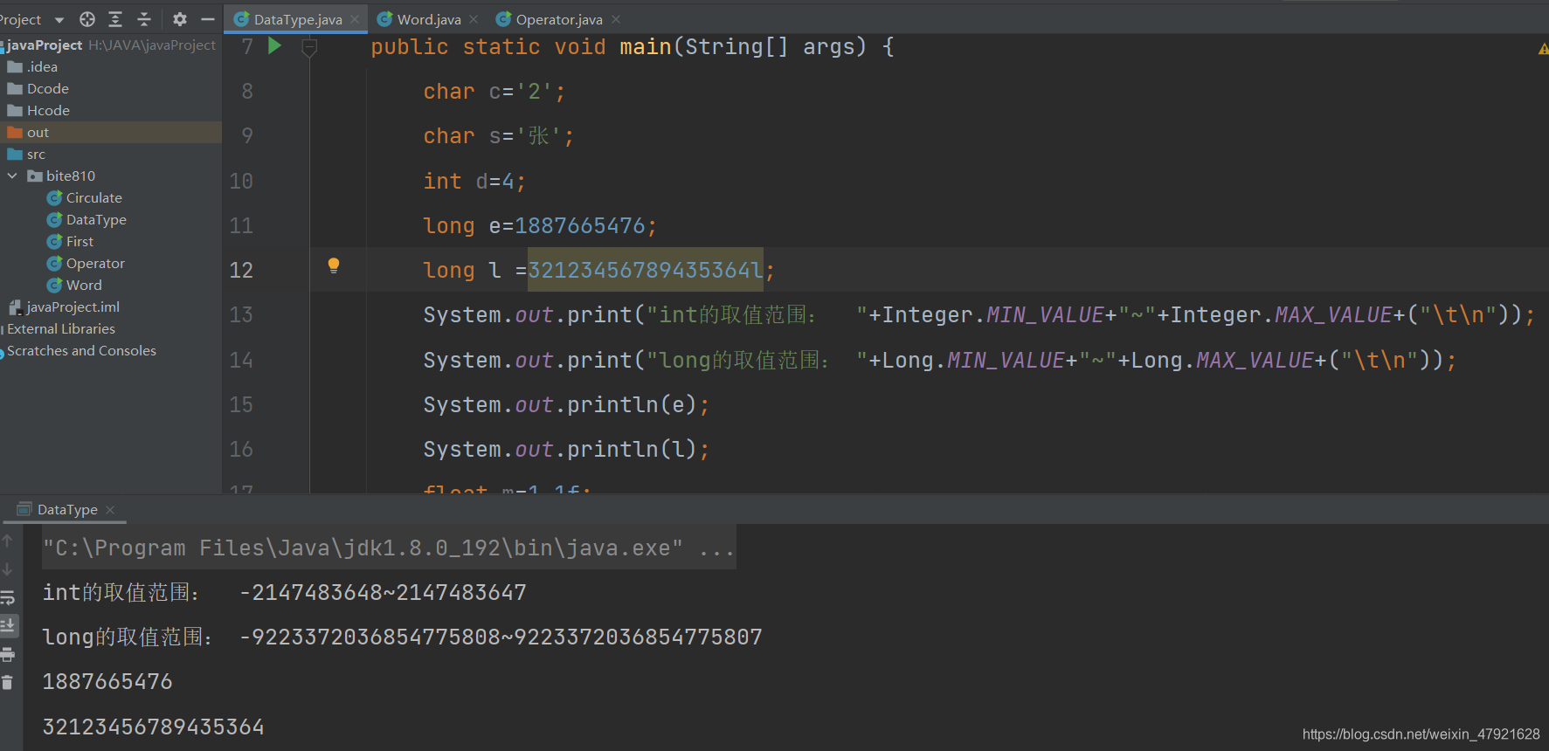Select the Hcode folder
The width and height of the screenshot is (1549, 751).
48,111
